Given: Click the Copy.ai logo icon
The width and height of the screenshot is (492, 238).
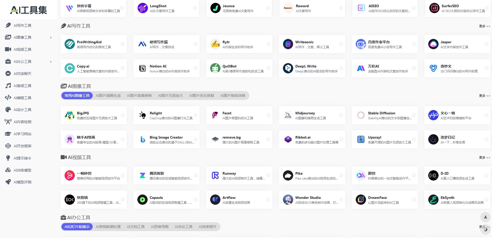Looking at the screenshot, I should (70, 68).
